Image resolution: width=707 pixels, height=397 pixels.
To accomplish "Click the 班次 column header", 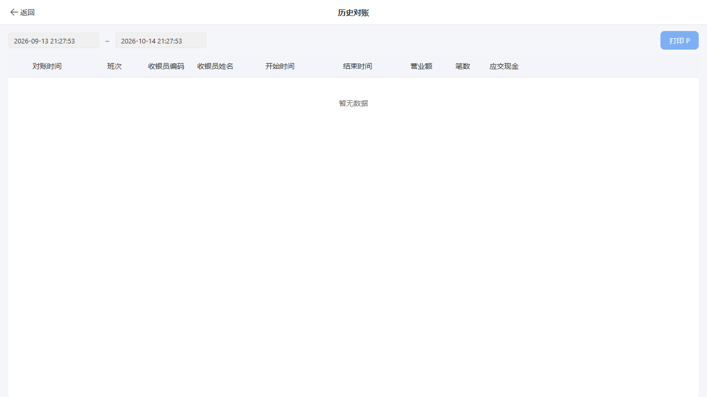I will 114,66.
